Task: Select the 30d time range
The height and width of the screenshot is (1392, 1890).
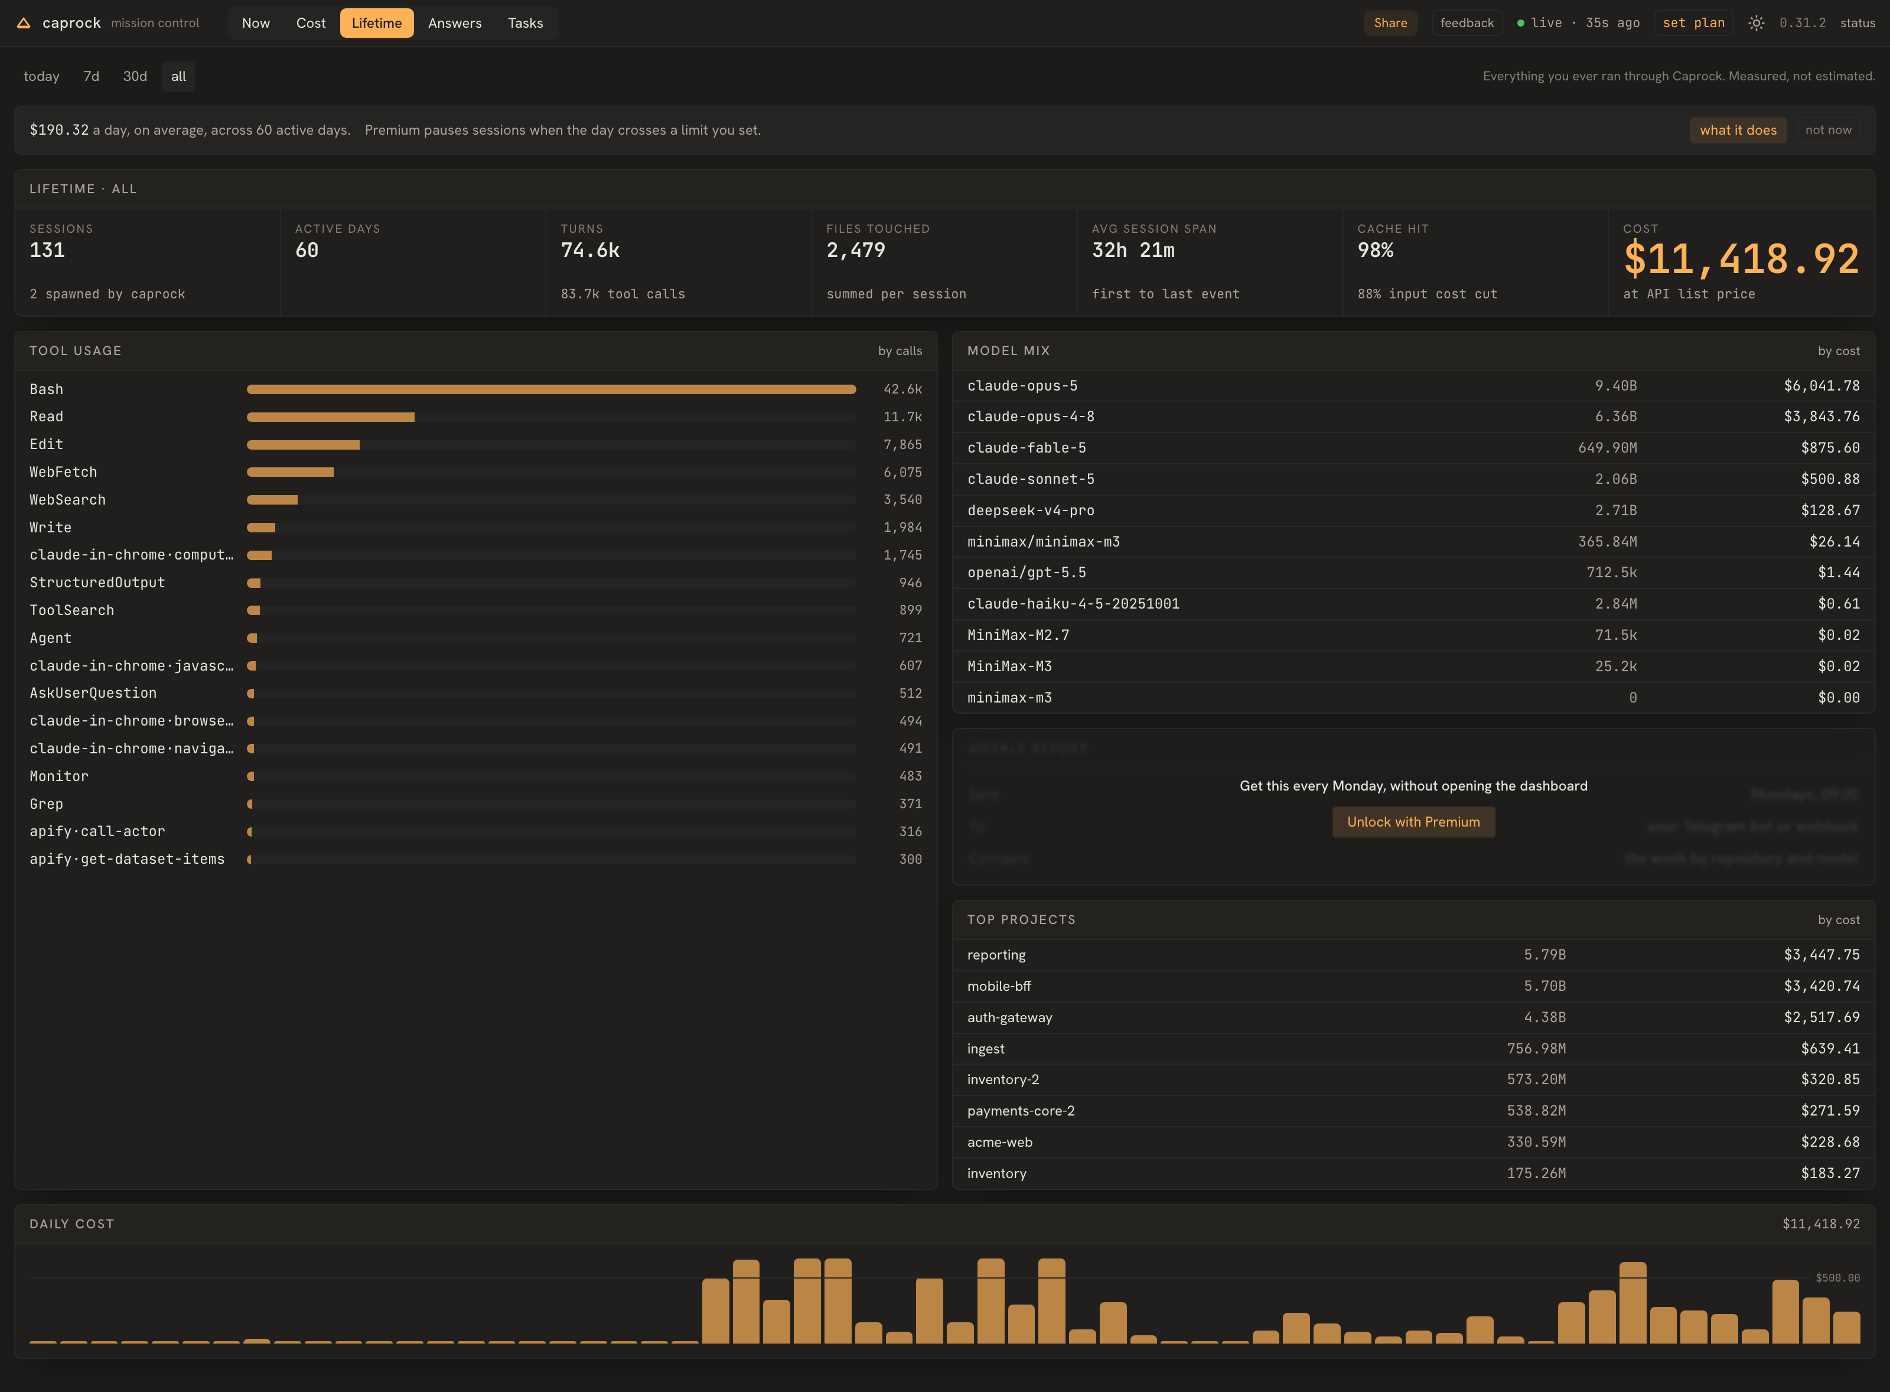Action: [x=135, y=77]
